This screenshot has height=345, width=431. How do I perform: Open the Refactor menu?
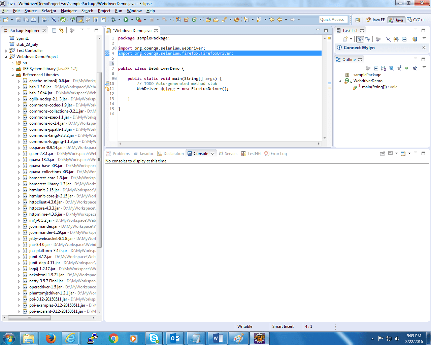click(49, 11)
